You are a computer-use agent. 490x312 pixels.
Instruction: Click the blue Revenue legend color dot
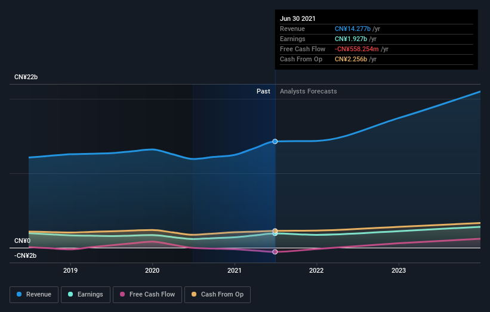point(19,294)
